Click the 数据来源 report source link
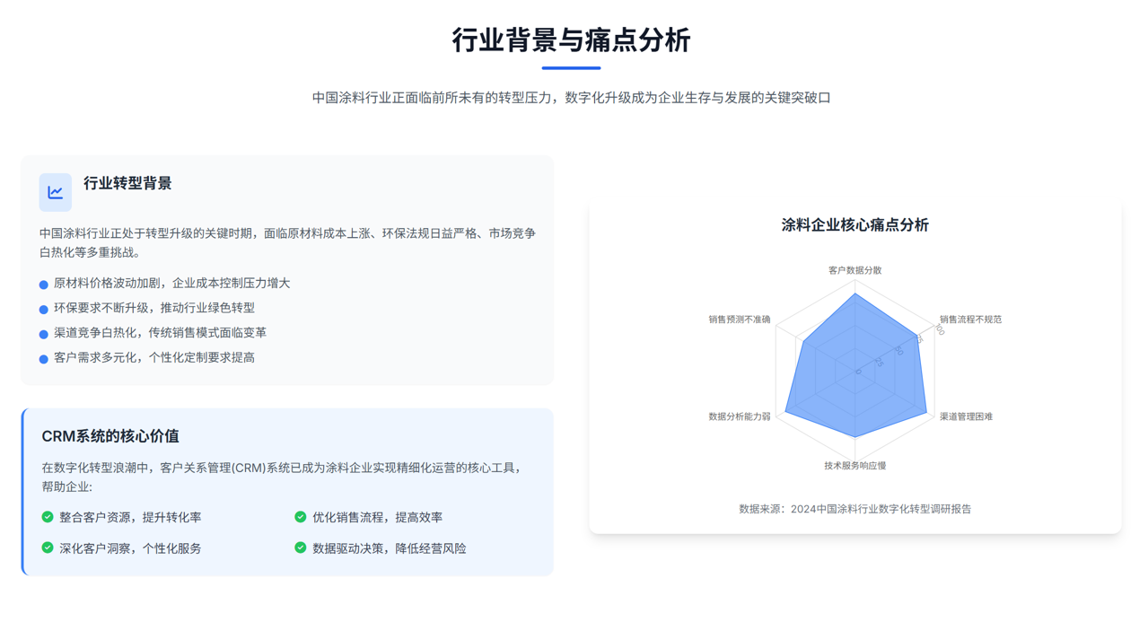This screenshot has width=1148, height=622. (854, 507)
